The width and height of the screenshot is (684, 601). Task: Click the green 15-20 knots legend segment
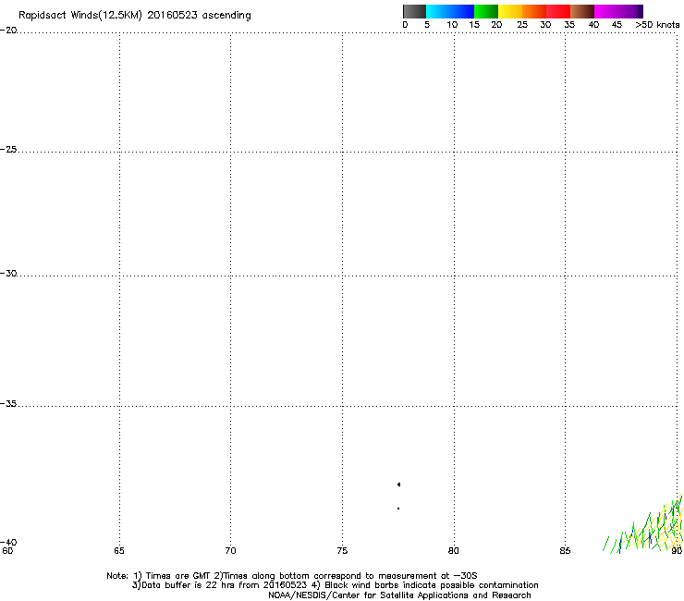pos(486,11)
